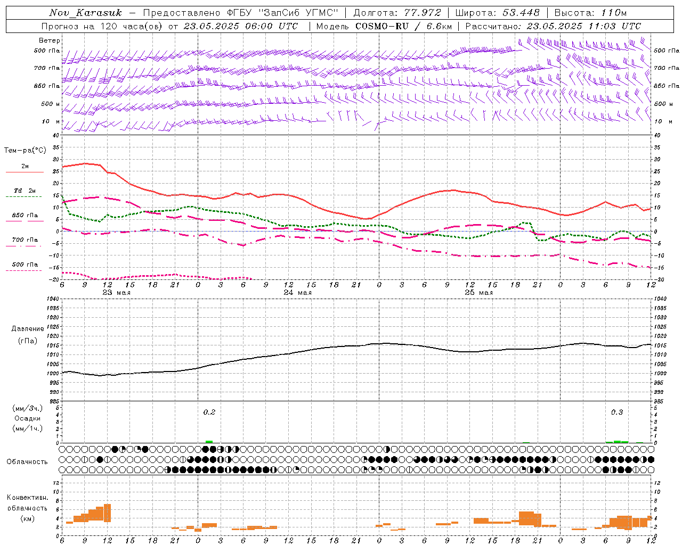Click the tallest orange convective bar on 23 мая
Image resolution: width=682 pixels, height=545 pixels.
tap(107, 513)
